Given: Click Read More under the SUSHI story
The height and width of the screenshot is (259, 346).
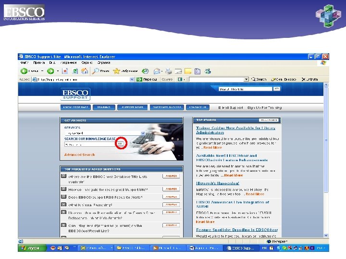Looking at the screenshot, I should pos(205,222).
